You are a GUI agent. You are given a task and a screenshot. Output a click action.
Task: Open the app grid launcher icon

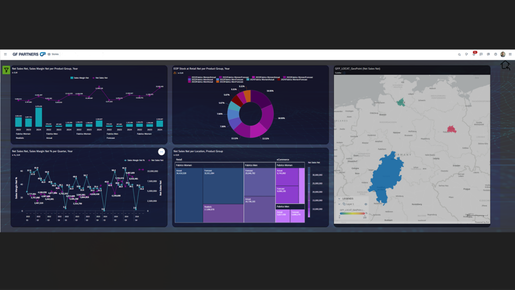[510, 54]
